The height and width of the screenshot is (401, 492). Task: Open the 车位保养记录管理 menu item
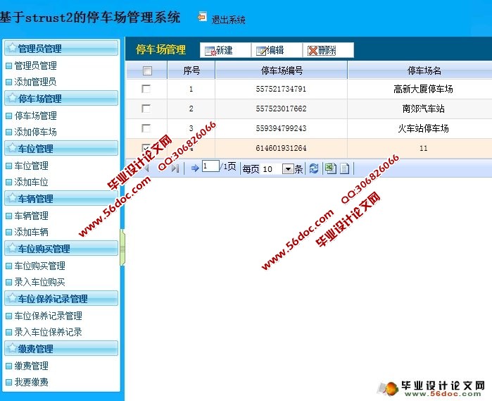(x=49, y=316)
